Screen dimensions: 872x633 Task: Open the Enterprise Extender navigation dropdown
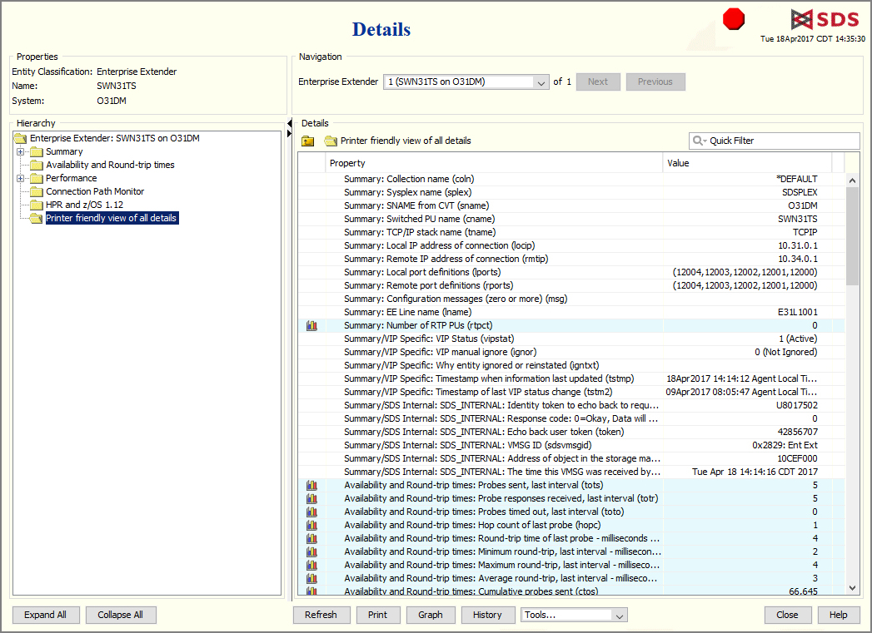coord(541,82)
